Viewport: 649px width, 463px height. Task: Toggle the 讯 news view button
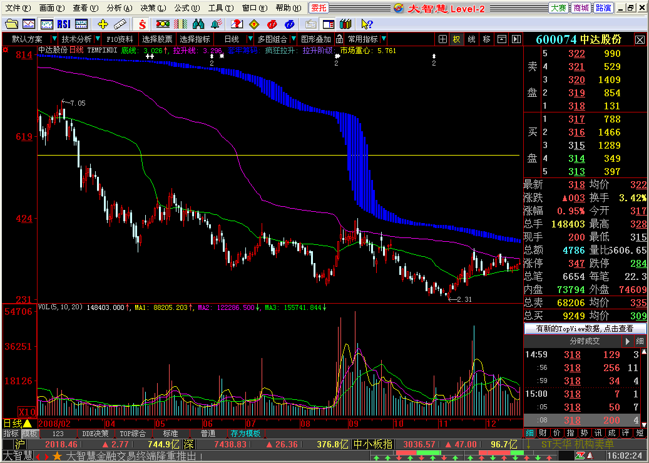pyautogui.click(x=598, y=433)
